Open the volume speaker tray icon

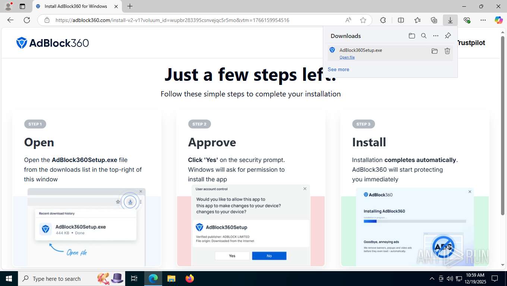[x=450, y=279]
